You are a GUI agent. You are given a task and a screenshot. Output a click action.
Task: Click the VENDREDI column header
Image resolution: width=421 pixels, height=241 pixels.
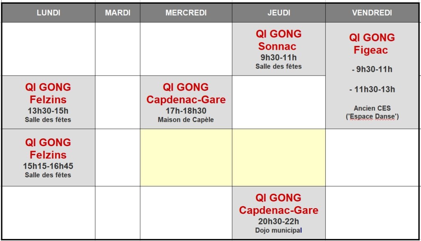click(372, 13)
